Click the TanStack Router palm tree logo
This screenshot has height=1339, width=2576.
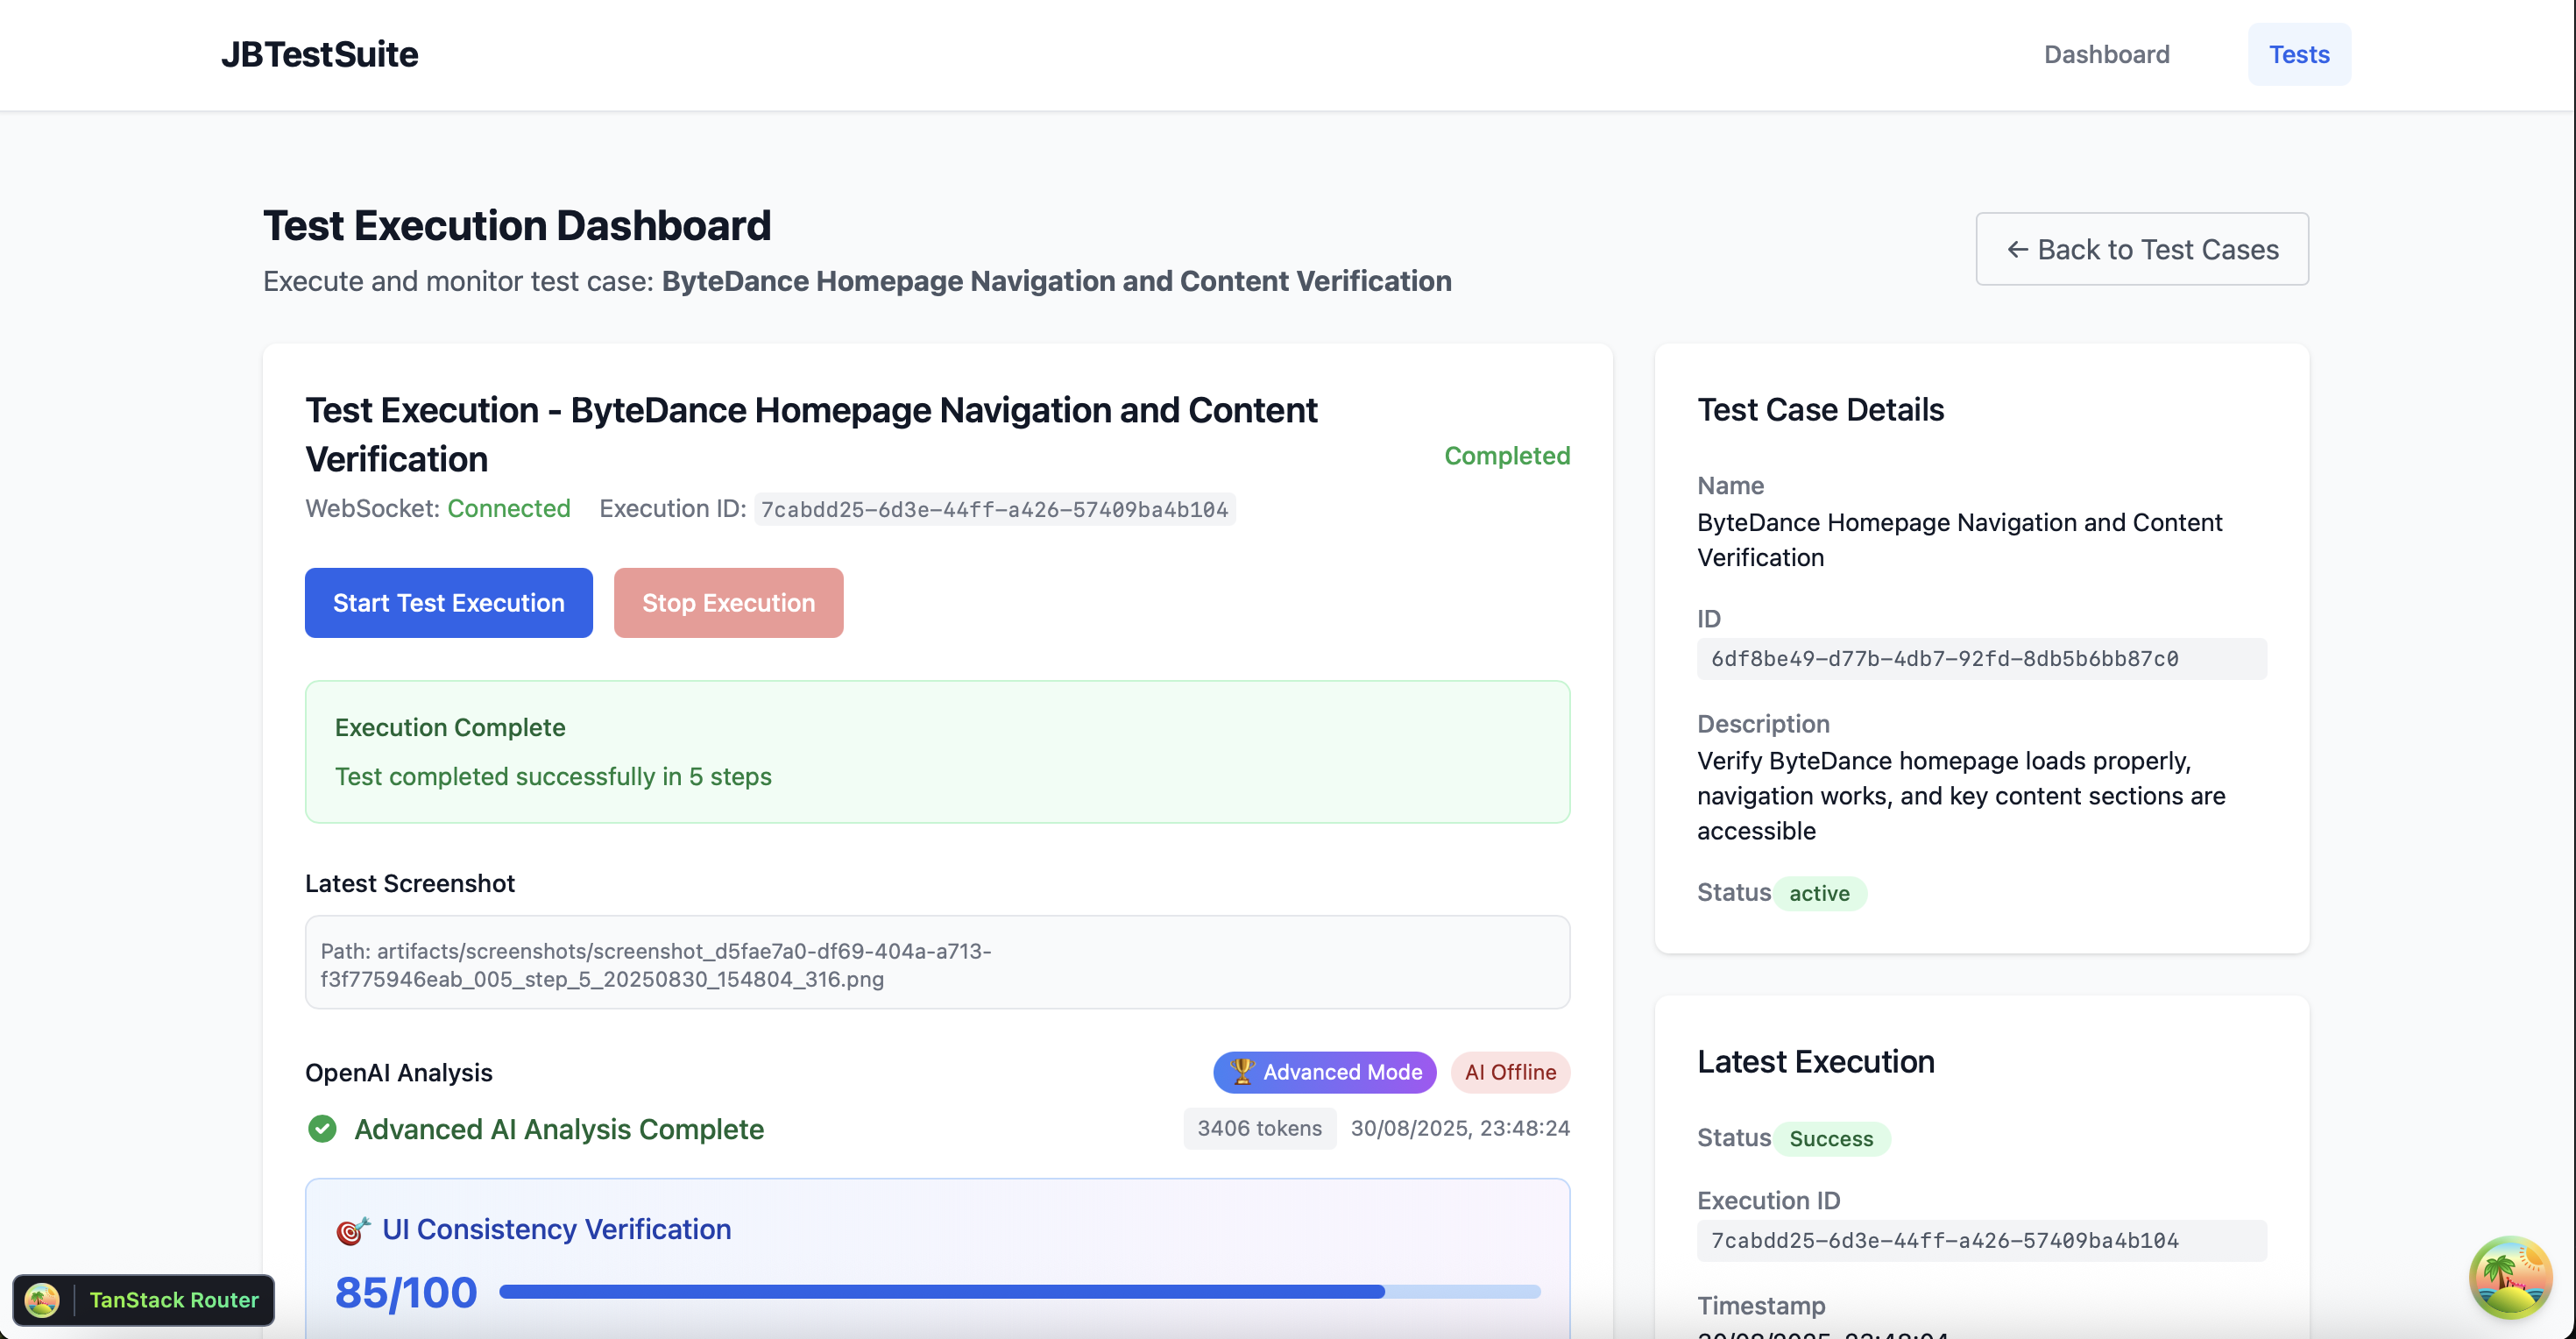(42, 1299)
